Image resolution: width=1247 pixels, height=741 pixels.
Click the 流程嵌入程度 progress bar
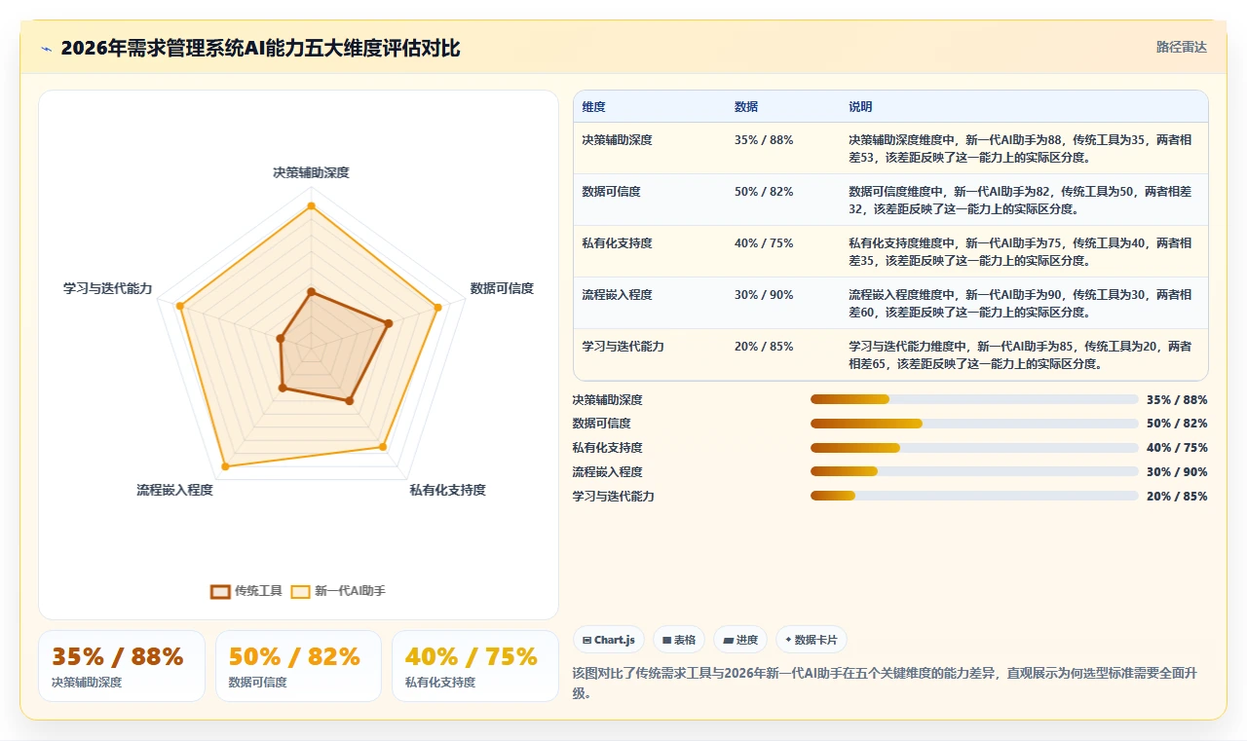point(974,472)
